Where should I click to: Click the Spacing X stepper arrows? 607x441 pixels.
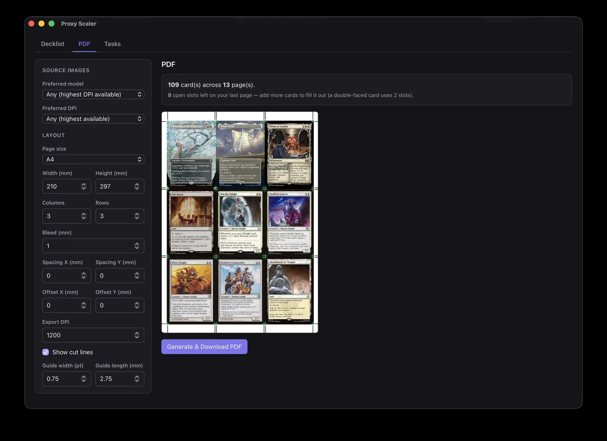84,276
